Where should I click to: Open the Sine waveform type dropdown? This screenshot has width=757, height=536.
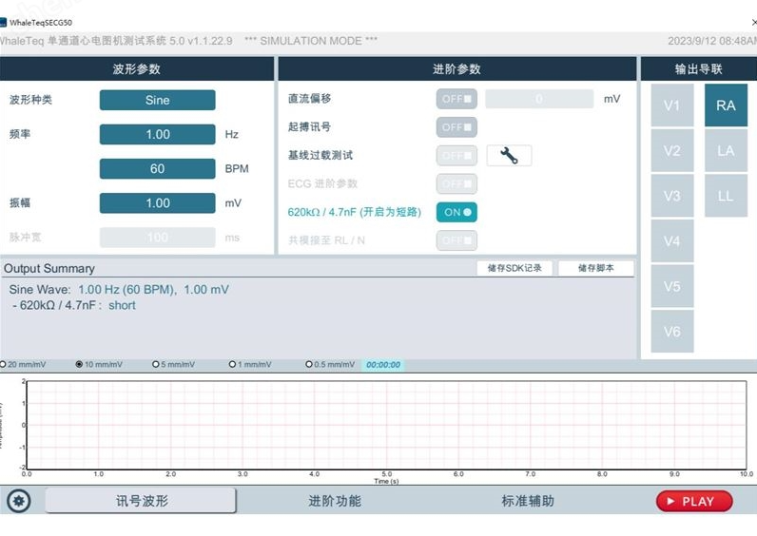pos(157,100)
